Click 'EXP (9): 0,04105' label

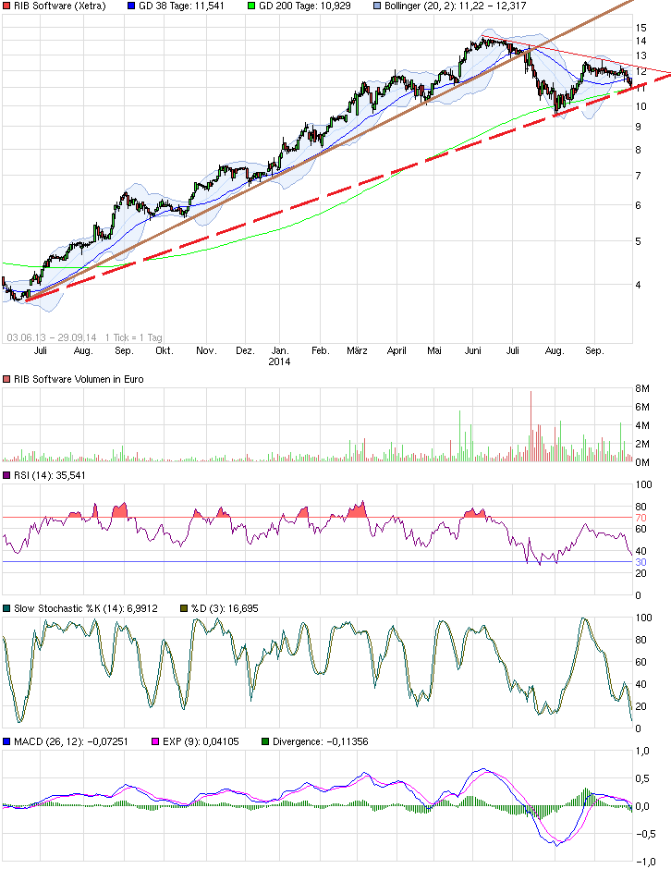point(201,741)
